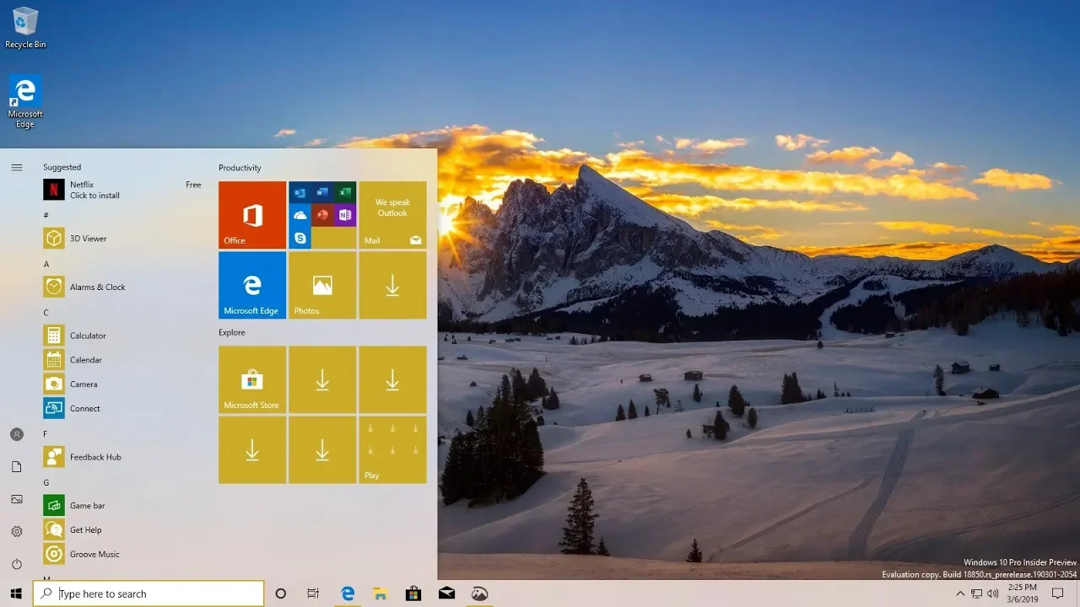Show hidden system tray icons
This screenshot has height=607, width=1080.
coord(960,594)
